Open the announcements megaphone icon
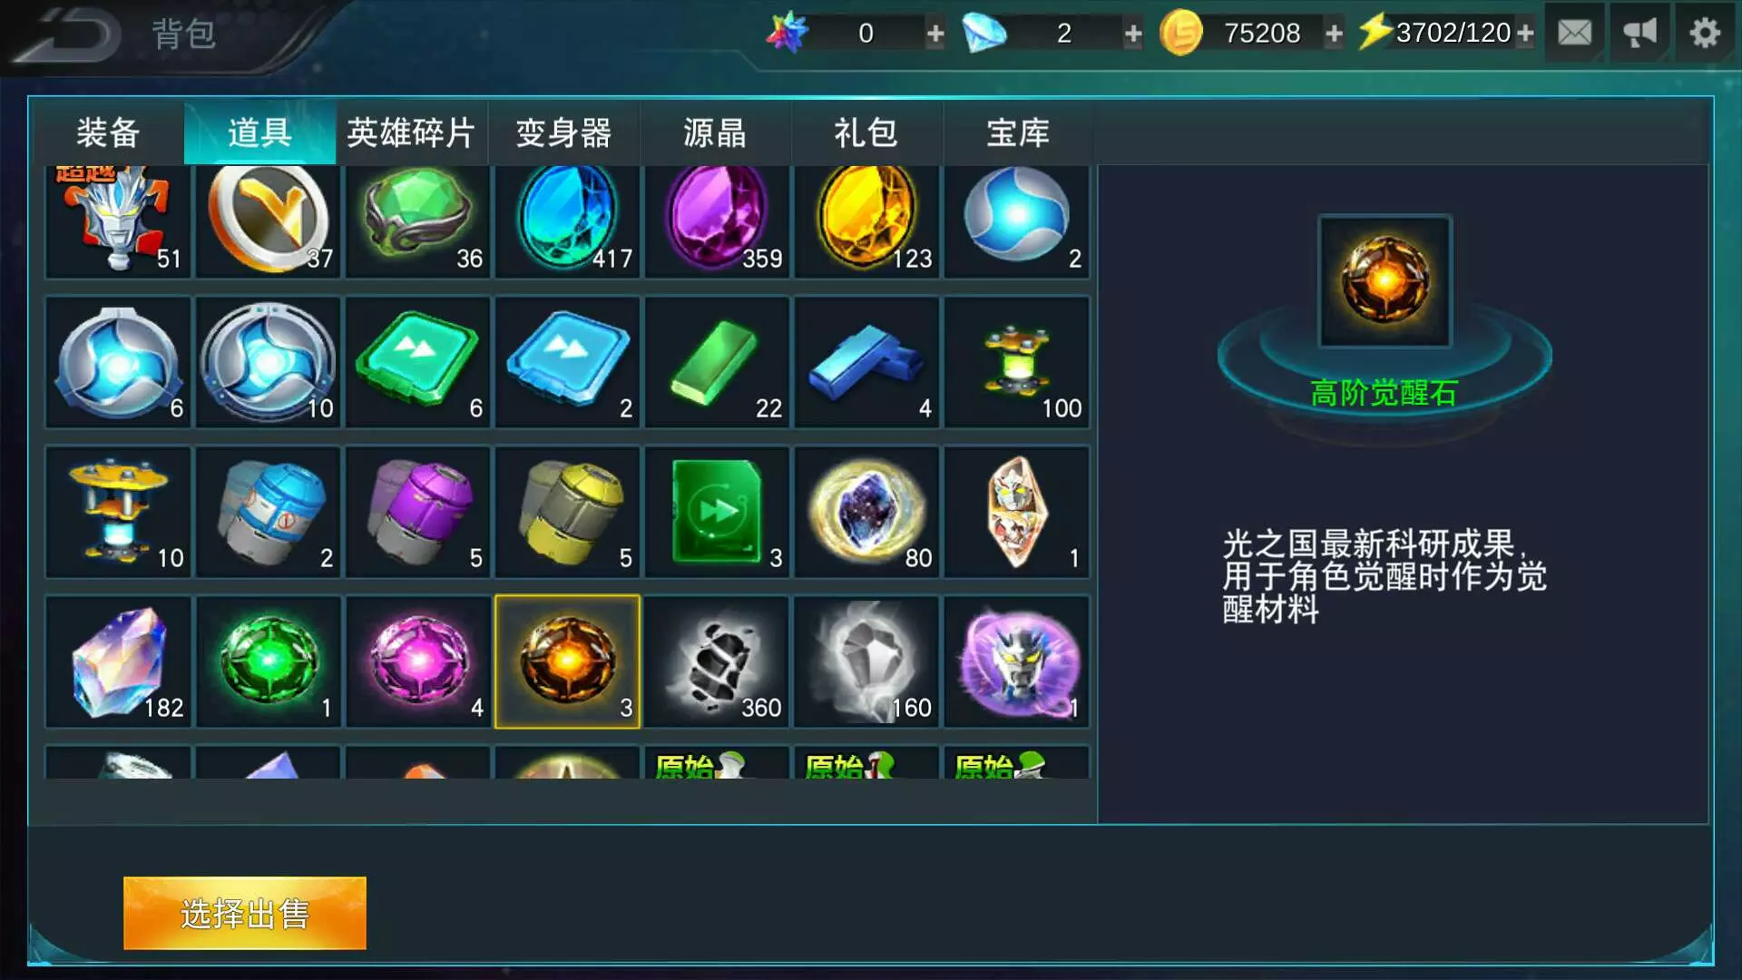 pyautogui.click(x=1639, y=34)
